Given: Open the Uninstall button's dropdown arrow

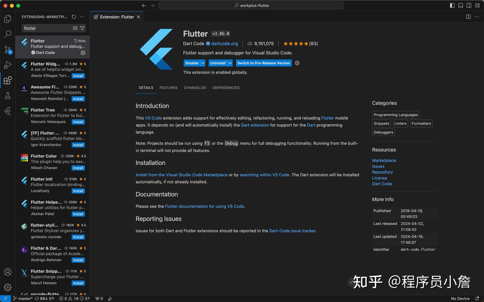Looking at the screenshot, I should pos(230,63).
